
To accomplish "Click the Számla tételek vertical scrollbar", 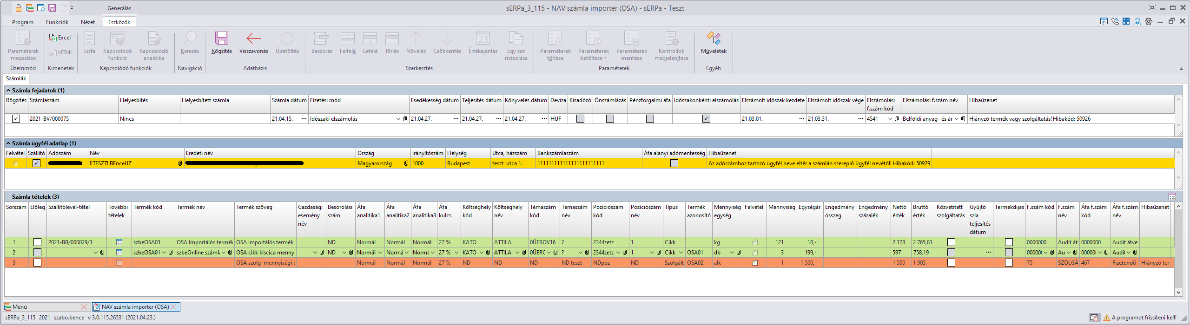I will (x=1178, y=248).
